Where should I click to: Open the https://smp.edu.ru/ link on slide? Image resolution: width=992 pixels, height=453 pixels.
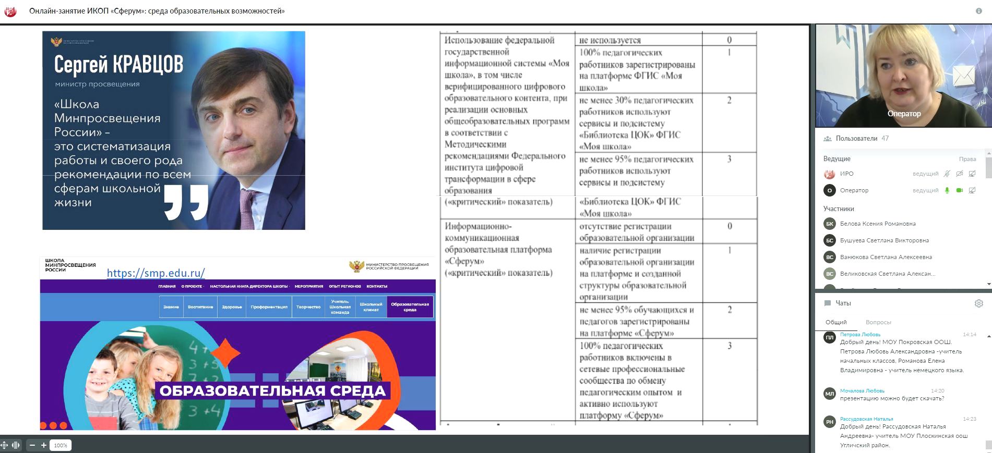(156, 273)
